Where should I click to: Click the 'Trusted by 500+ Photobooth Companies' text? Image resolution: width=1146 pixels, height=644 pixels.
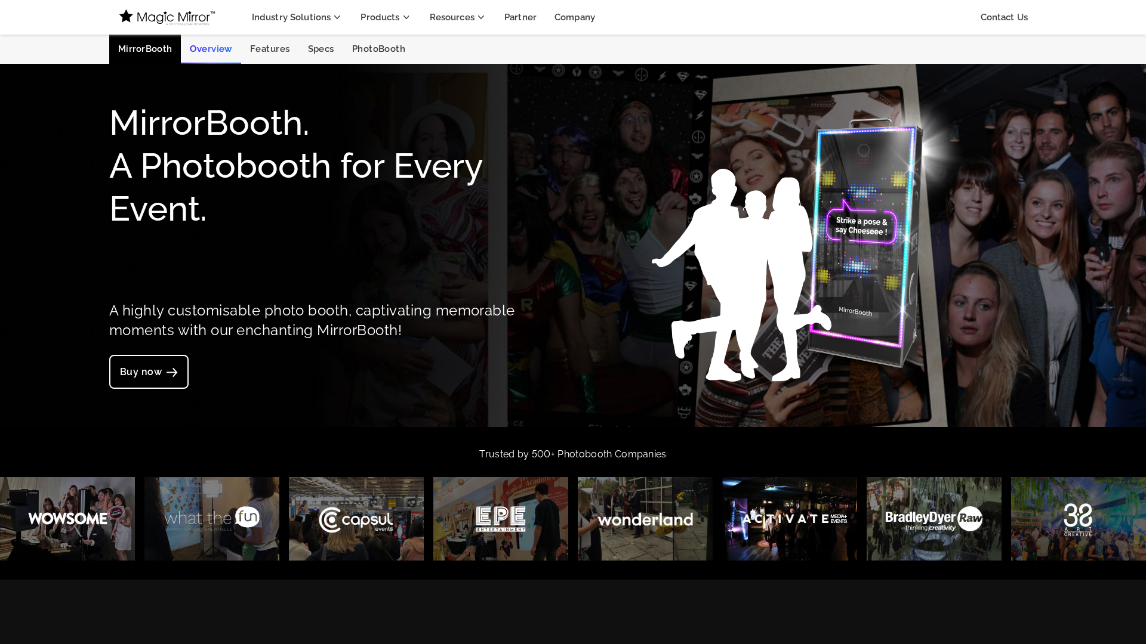pyautogui.click(x=572, y=454)
